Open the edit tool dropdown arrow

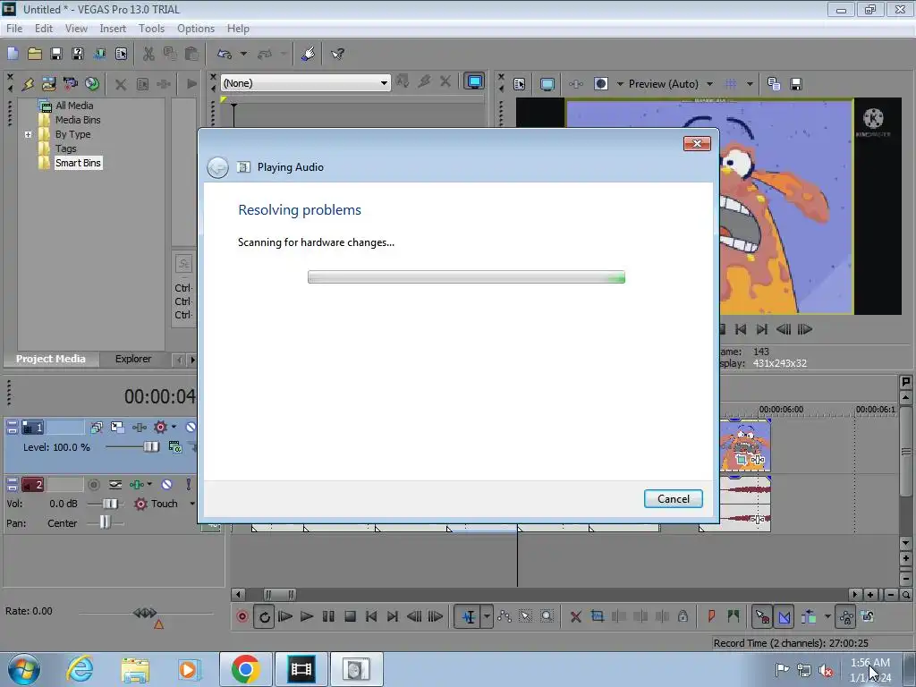pos(487,616)
